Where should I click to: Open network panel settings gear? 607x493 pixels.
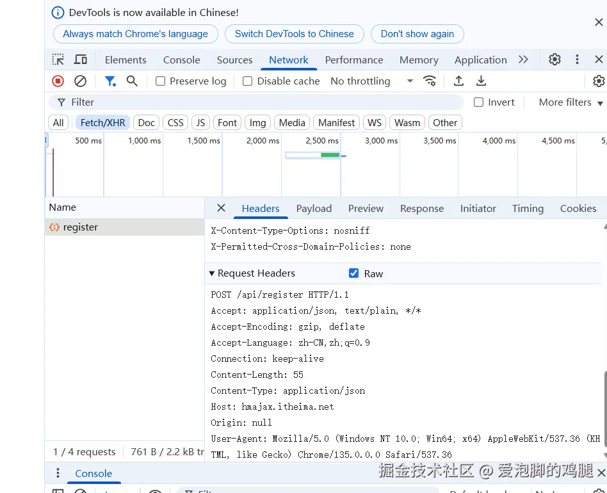(x=599, y=81)
